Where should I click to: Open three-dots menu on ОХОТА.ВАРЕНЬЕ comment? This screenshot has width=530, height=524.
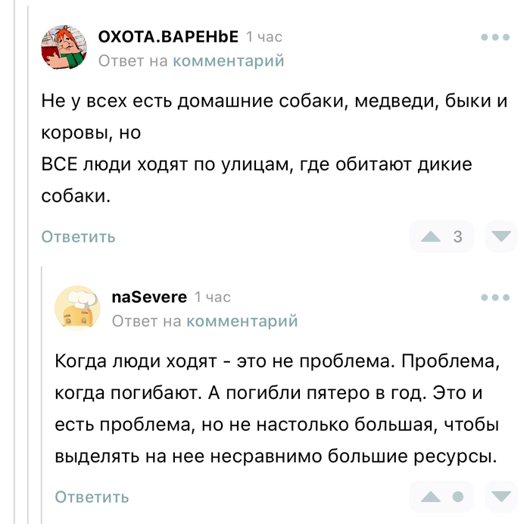coord(495,37)
